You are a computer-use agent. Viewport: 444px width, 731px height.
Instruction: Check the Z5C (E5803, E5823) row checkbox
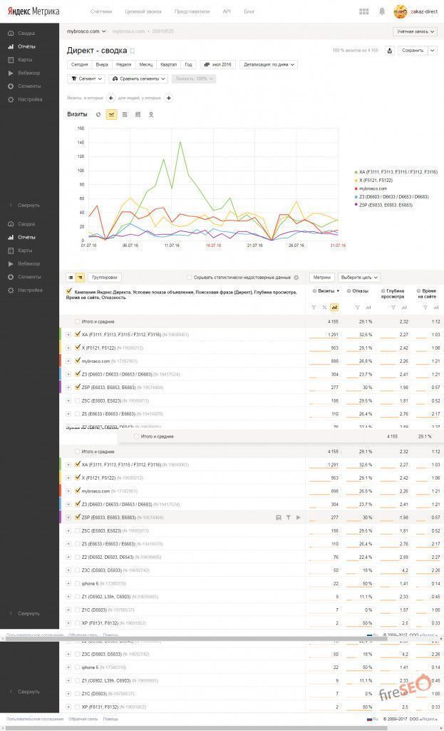pos(78,400)
